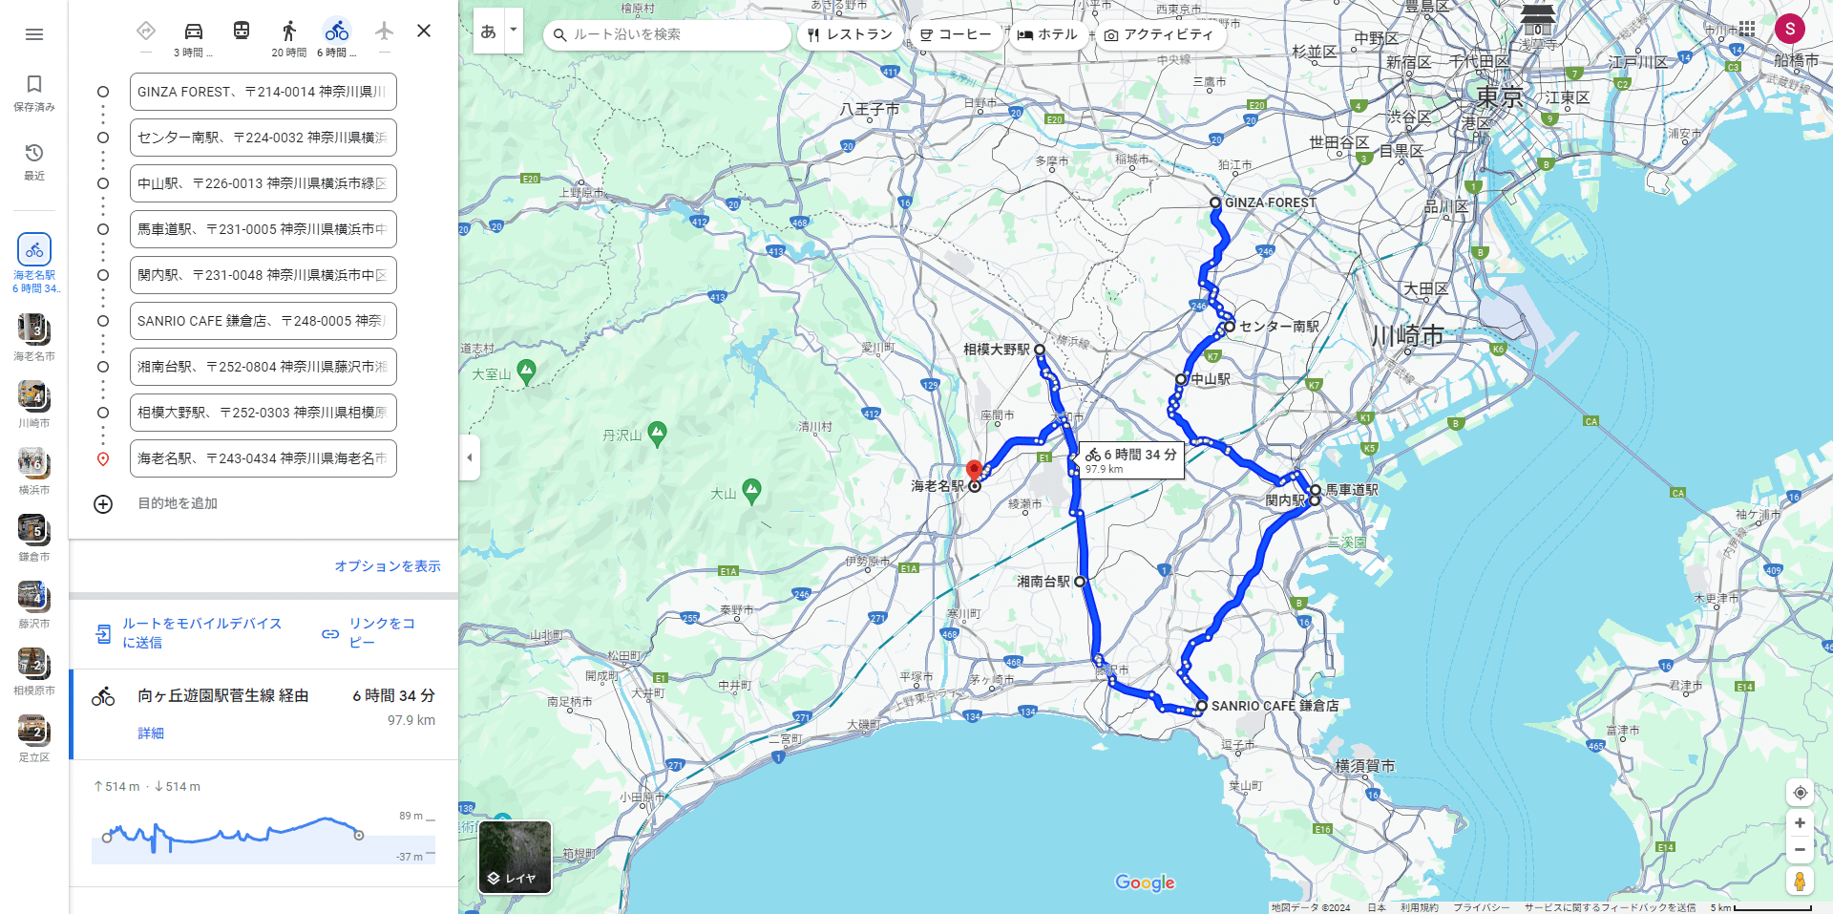Image resolution: width=1833 pixels, height=914 pixels.
Task: Open Recents history (最近)
Action: 34,161
